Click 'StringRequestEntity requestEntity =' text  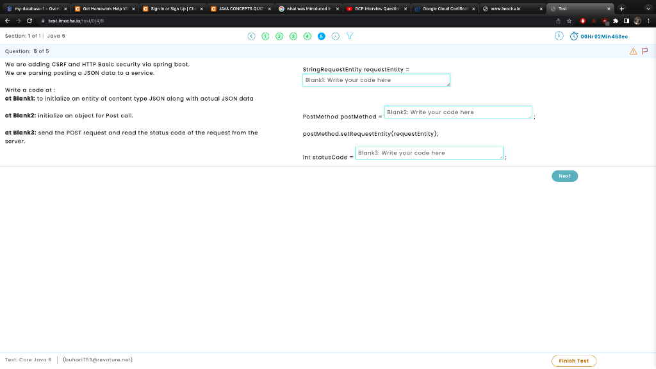click(x=356, y=69)
